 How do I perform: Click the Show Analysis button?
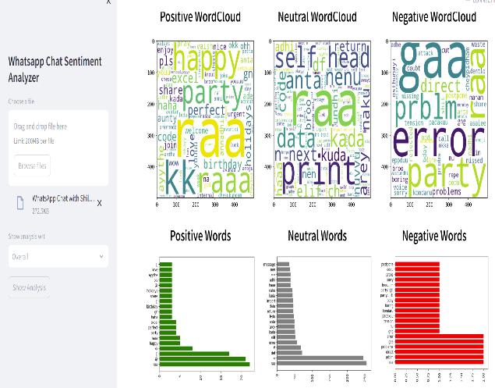pyautogui.click(x=29, y=287)
